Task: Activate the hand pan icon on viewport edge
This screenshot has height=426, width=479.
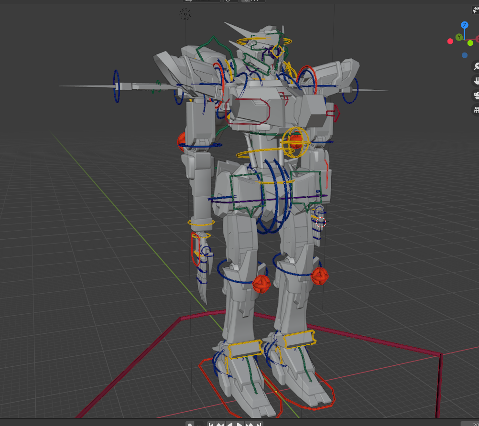Action: point(476,80)
